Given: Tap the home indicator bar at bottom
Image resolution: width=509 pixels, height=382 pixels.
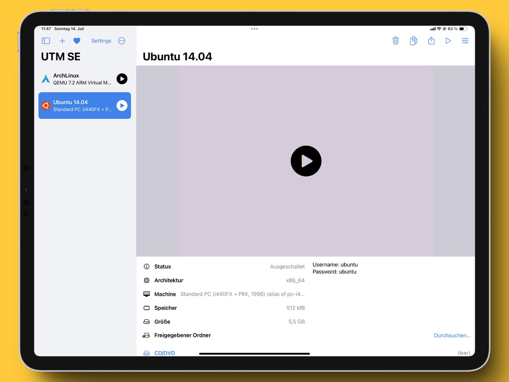Looking at the screenshot, I should coord(255,354).
